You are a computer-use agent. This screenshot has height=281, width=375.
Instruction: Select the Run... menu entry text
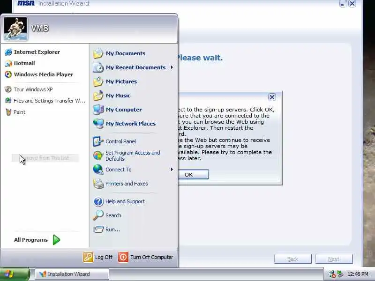click(112, 229)
